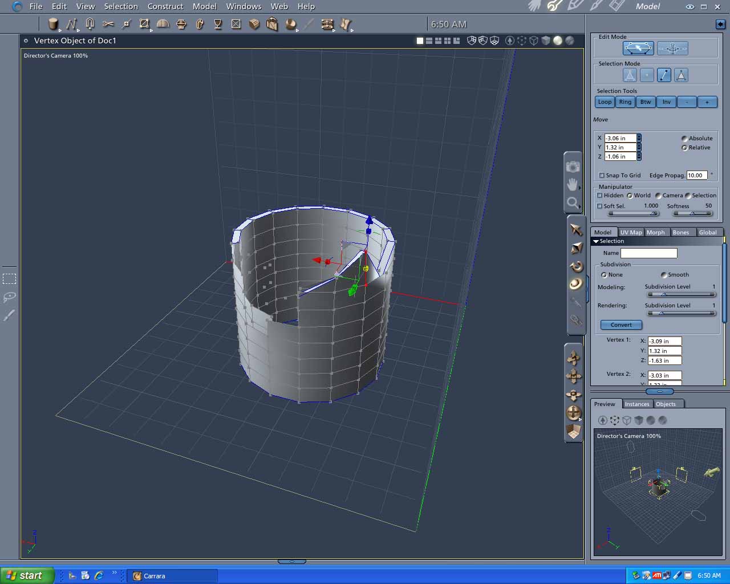The width and height of the screenshot is (730, 584).
Task: Switch to edge selection mode
Action: click(x=664, y=75)
